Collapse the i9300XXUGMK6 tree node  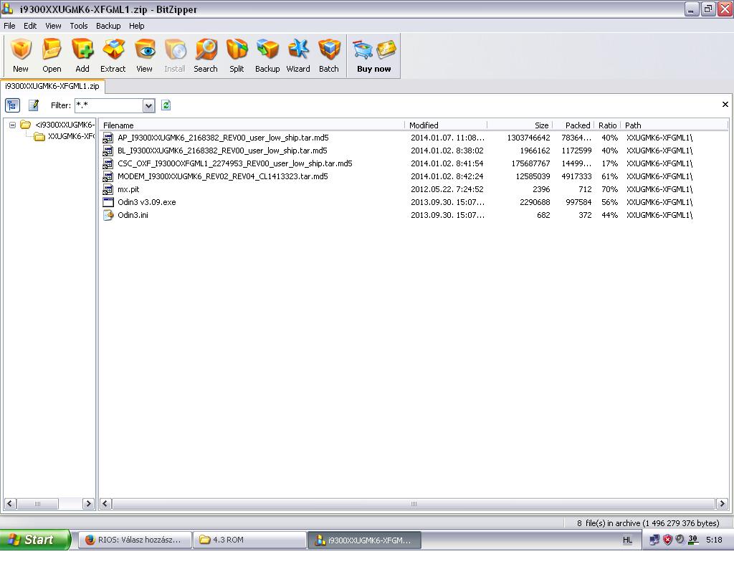[13, 125]
